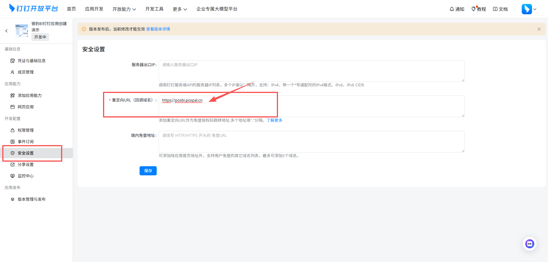This screenshot has width=548, height=262.
Task: Click the floating feedback icon bottom-right
Action: (530, 244)
